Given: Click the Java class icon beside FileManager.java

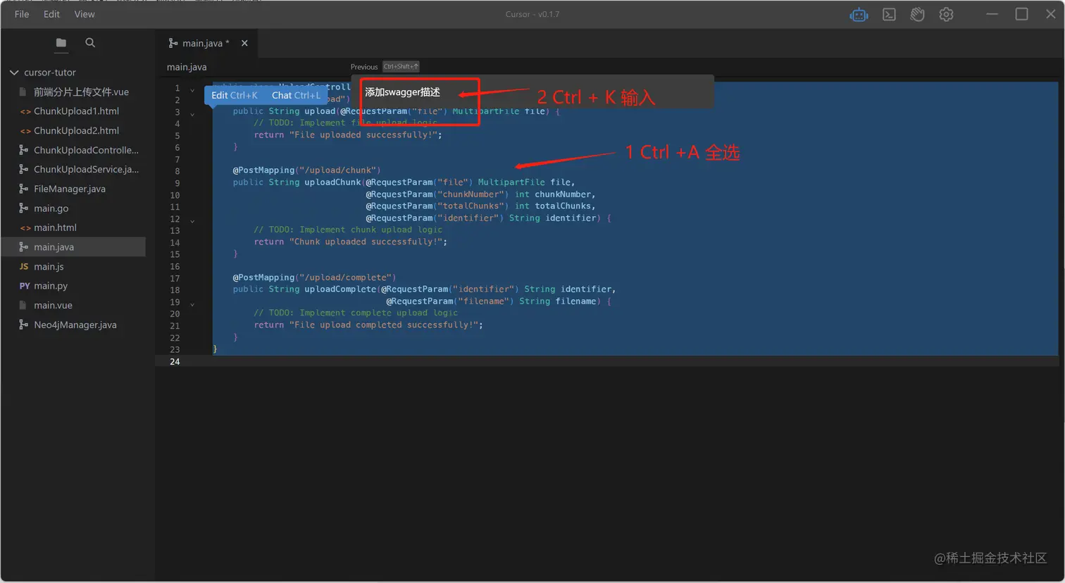Looking at the screenshot, I should (x=23, y=189).
